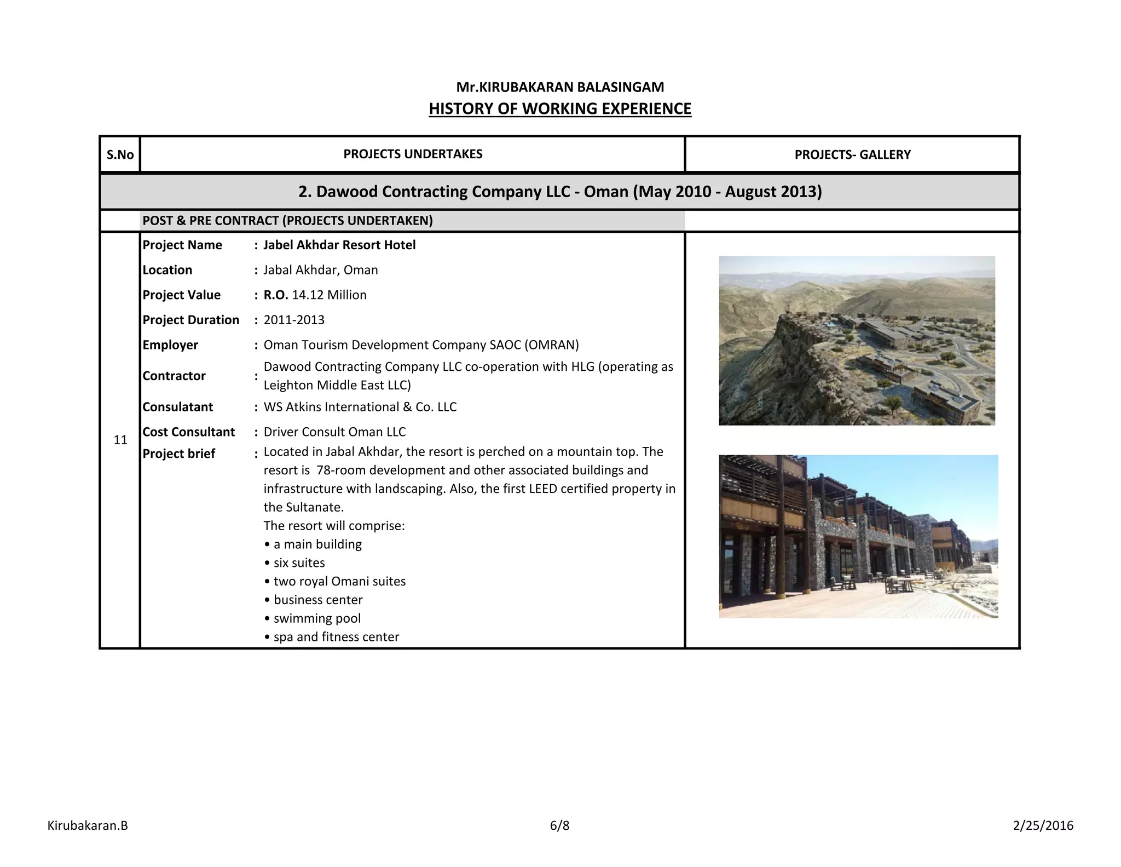Click the Oman Tourism Development Company employer text
The image size is (1121, 867).
(x=421, y=345)
